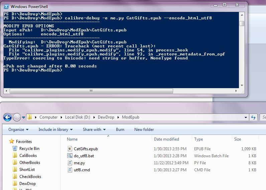This screenshot has height=190, width=266.
Task: Sort files by the Name column
Action: 72,139
